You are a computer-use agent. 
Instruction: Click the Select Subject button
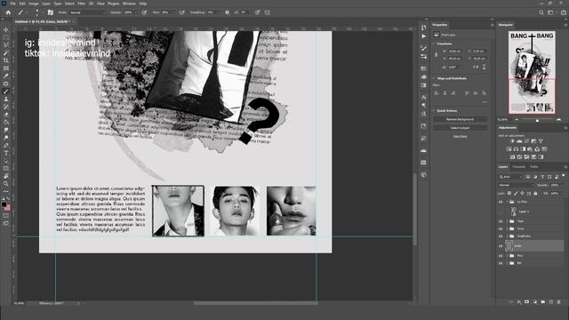click(x=460, y=128)
